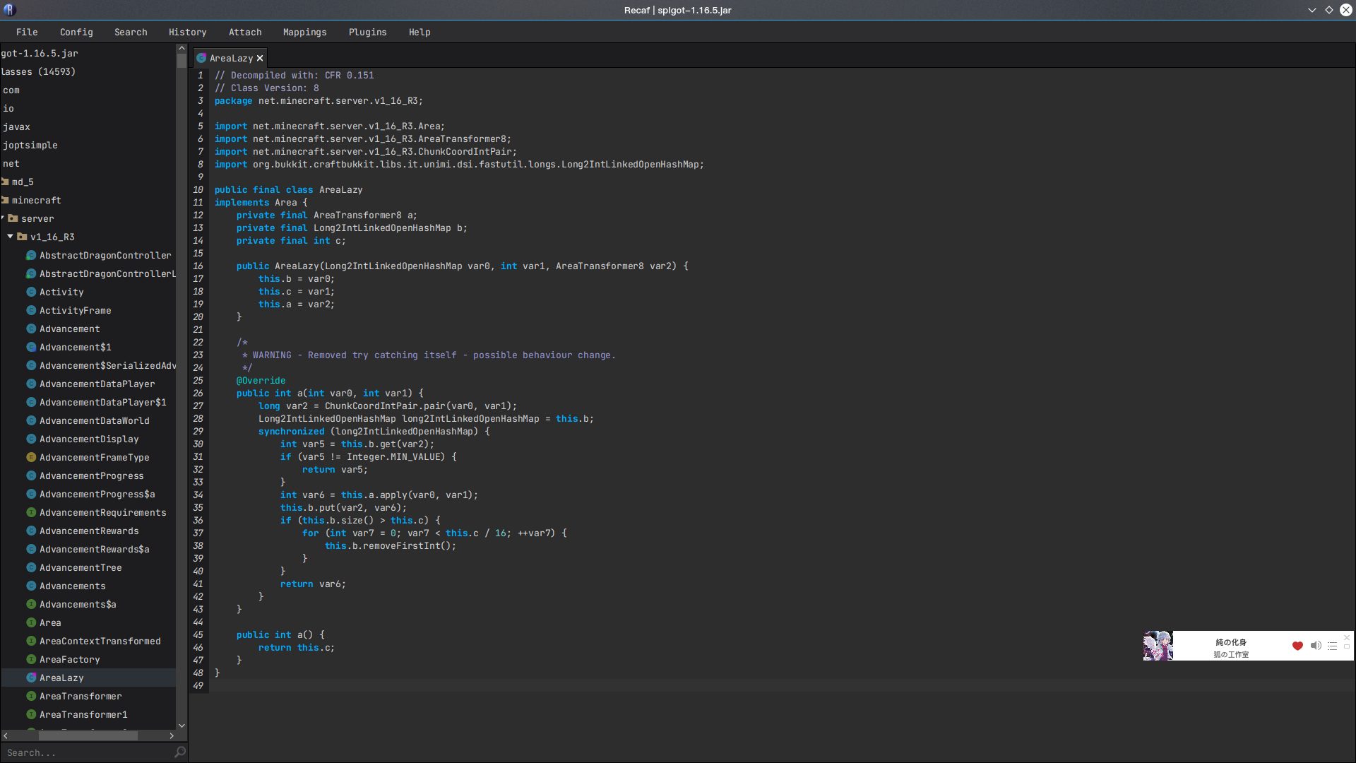1356x763 pixels.
Task: Click scroll down arrow of class tree
Action: (182, 726)
